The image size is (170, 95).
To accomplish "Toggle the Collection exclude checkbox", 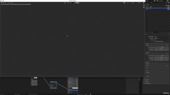I will [166, 6].
